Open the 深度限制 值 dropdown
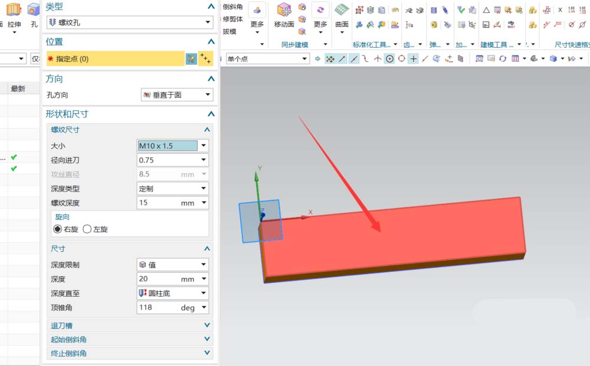The image size is (590, 366). [173, 265]
